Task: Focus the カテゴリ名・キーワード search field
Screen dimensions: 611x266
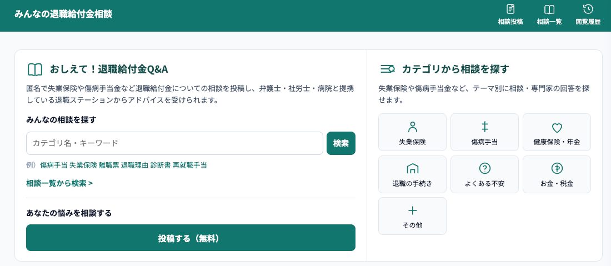Action: pyautogui.click(x=174, y=143)
